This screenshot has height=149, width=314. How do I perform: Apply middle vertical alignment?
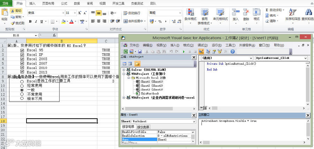pos(98,13)
